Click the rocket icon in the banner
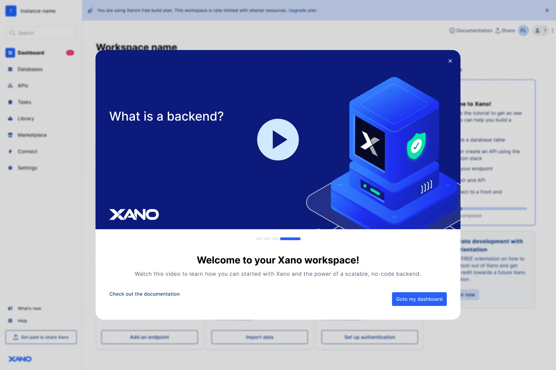The width and height of the screenshot is (556, 370). (90, 11)
